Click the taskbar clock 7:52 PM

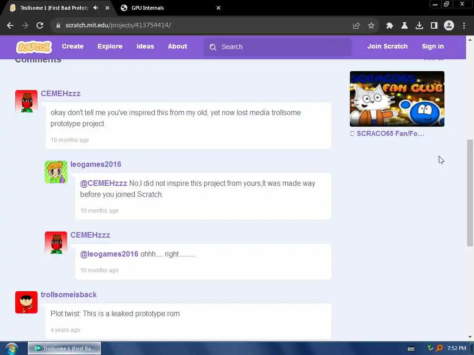(x=456, y=348)
